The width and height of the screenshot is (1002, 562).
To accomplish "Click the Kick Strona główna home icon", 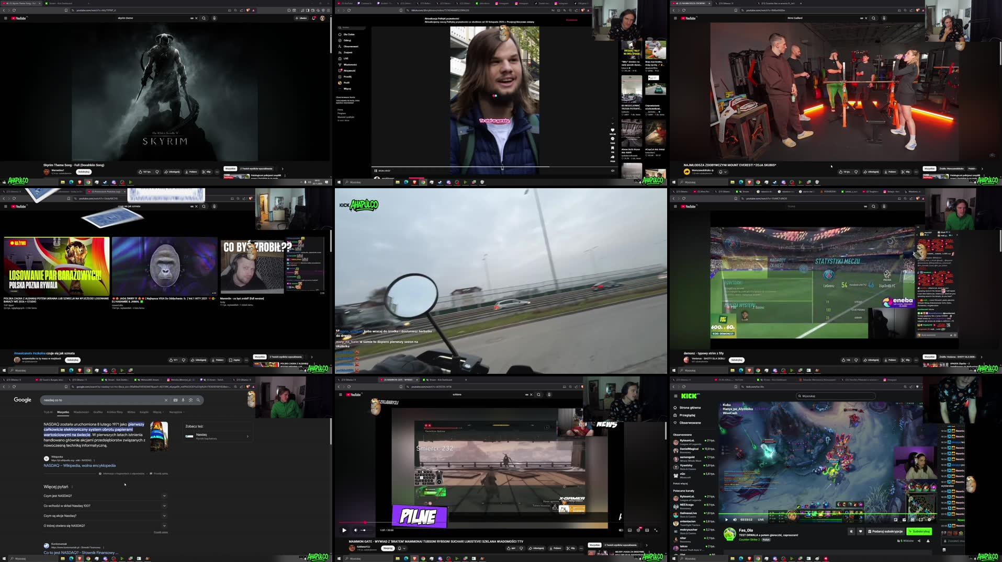I will click(675, 408).
